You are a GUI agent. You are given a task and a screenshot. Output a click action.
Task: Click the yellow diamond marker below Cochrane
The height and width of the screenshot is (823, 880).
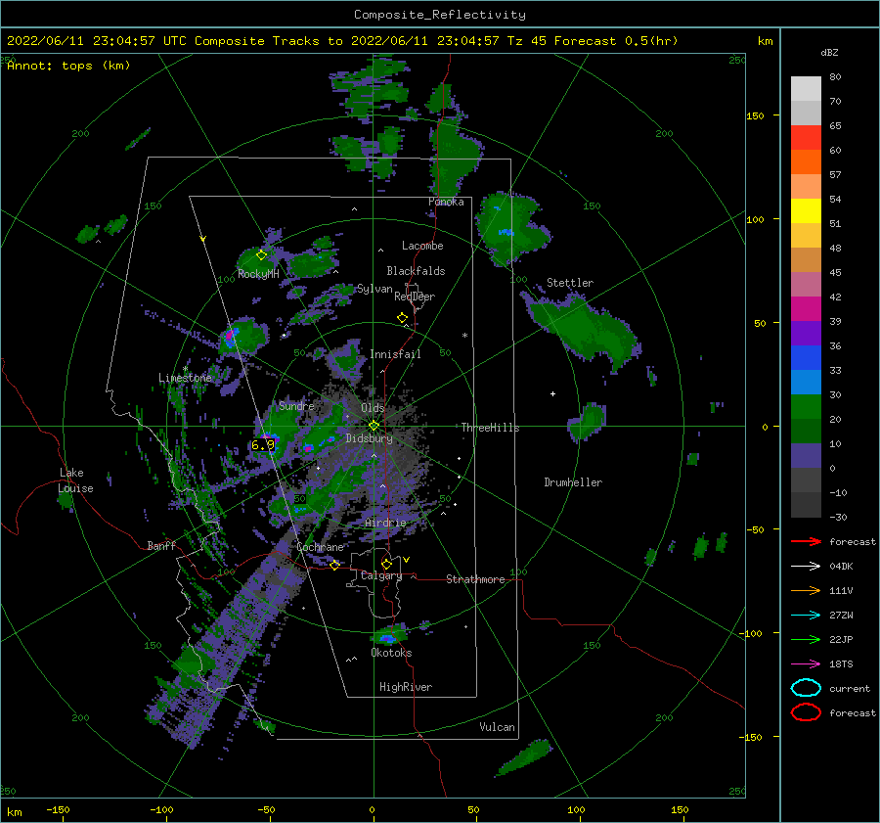coord(335,566)
